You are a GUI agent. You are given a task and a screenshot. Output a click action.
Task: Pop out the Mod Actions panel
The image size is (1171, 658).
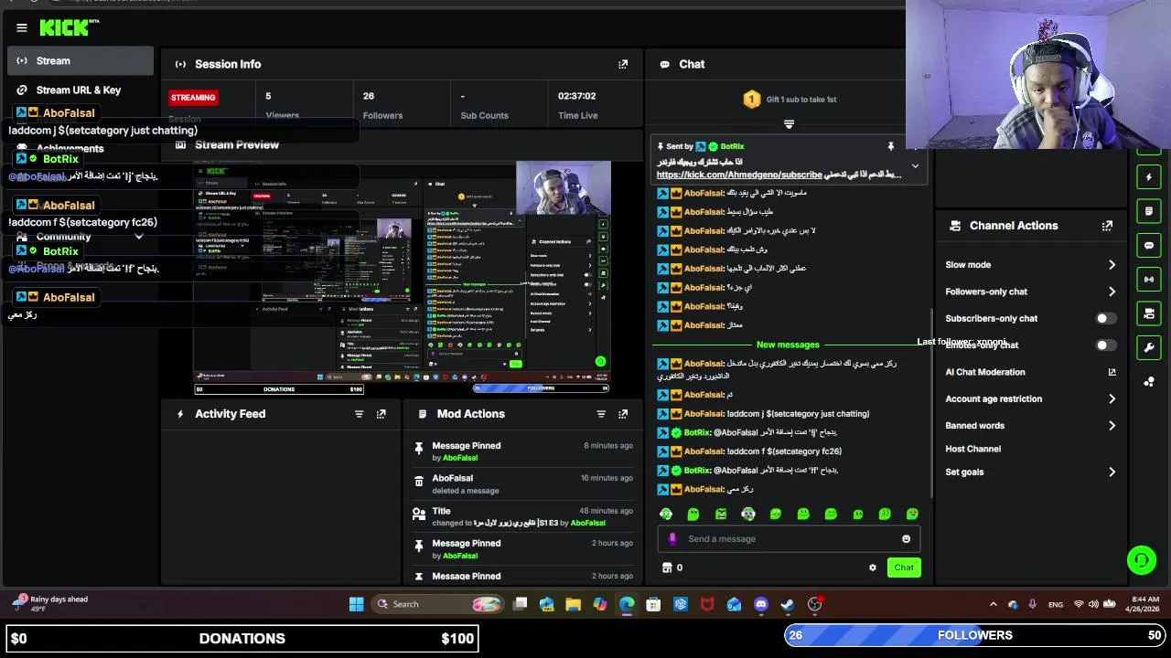623,414
